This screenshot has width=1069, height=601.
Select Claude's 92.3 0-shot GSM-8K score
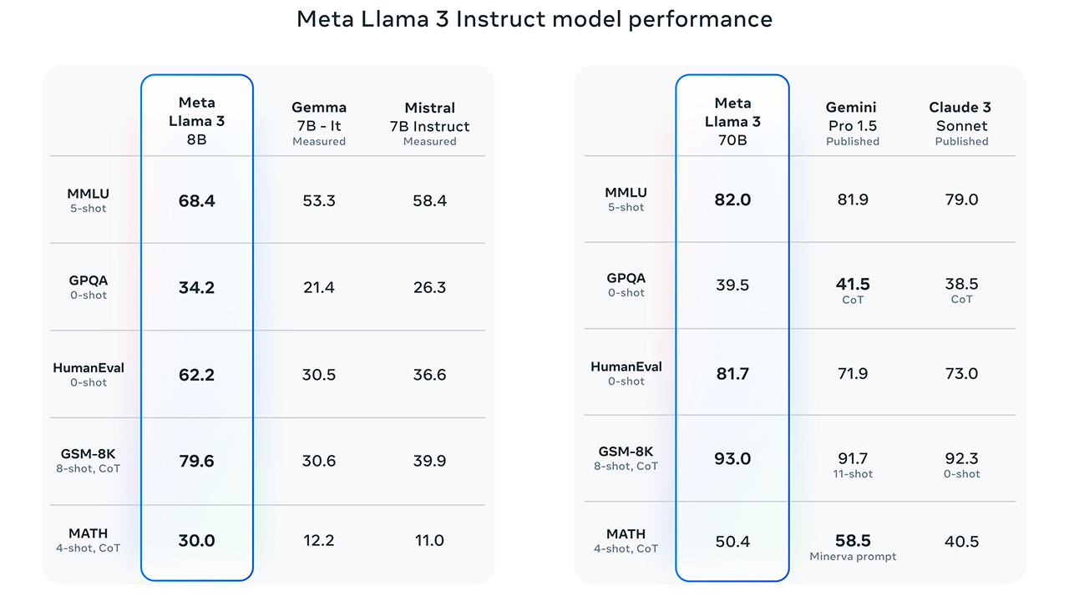tap(961, 459)
